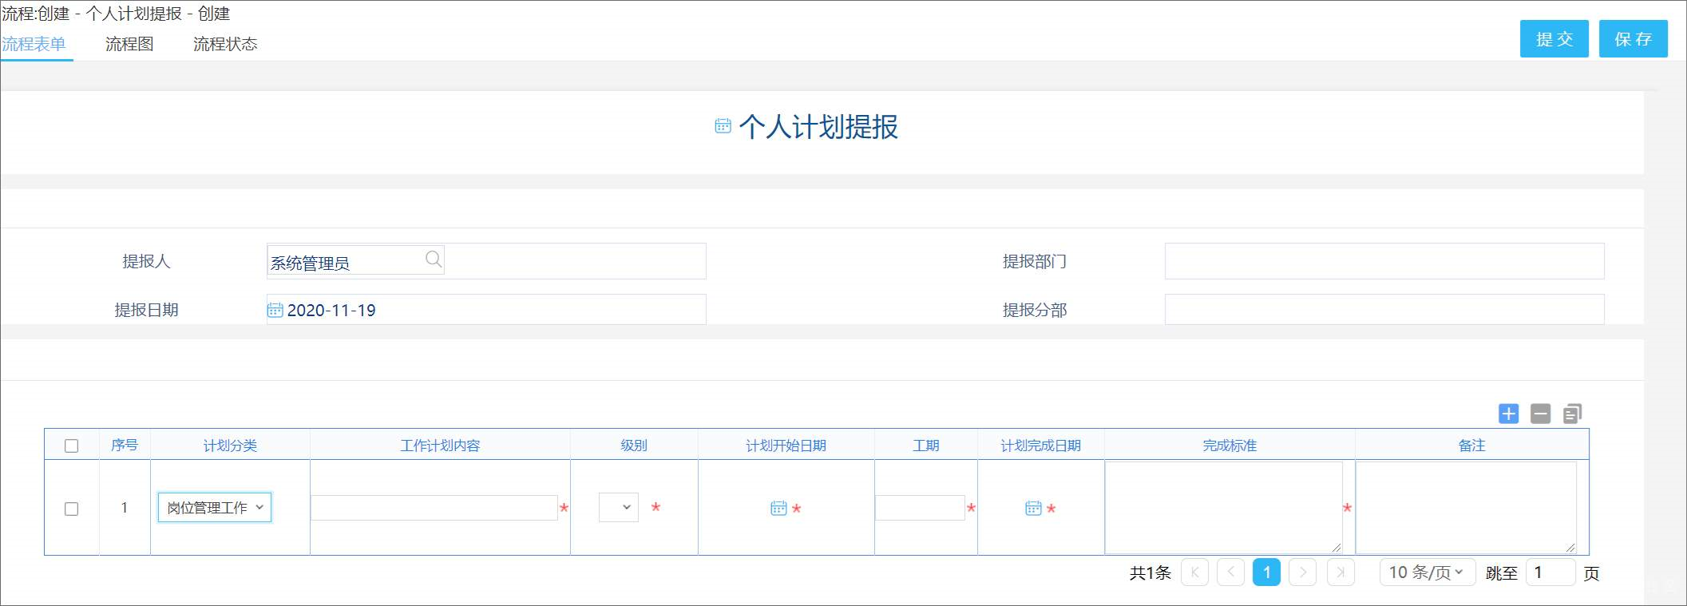Click the 保存 save button

[1634, 39]
